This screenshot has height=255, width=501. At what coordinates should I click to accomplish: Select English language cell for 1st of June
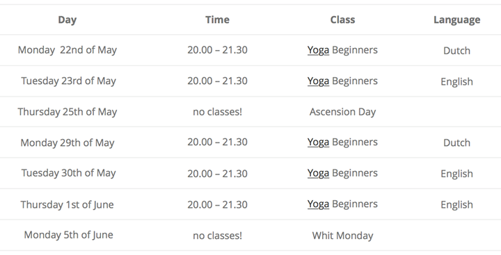[x=457, y=204]
